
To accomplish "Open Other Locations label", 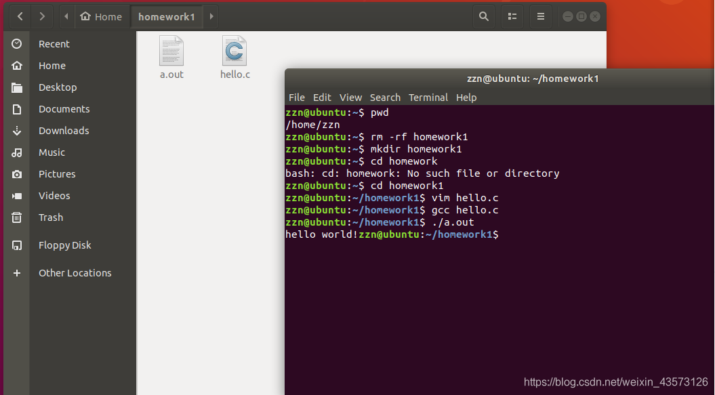I will 75,273.
